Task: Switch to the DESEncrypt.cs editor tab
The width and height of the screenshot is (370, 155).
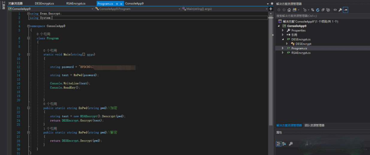Action: (x=44, y=4)
